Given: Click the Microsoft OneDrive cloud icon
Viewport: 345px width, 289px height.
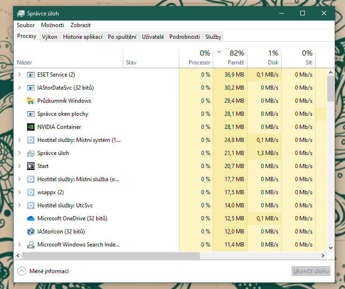Looking at the screenshot, I should point(31,219).
